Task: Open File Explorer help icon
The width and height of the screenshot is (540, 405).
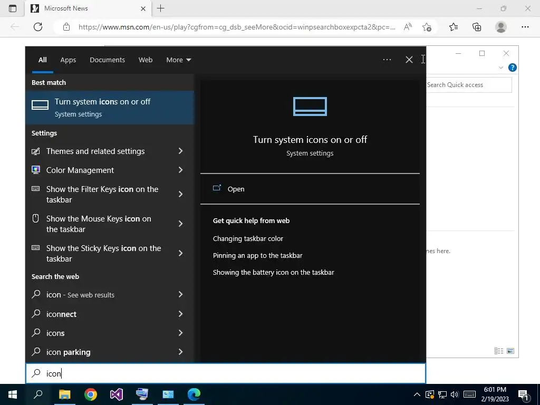Action: pos(513,67)
